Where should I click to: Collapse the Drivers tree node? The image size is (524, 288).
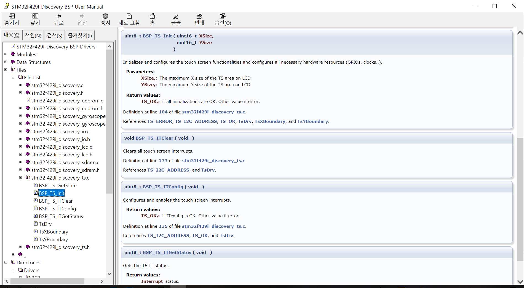pyautogui.click(x=13, y=270)
